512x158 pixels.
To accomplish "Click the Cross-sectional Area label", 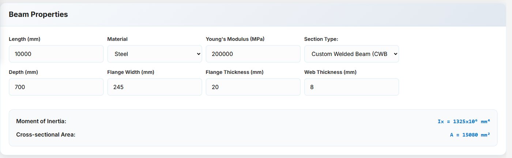I will [46, 135].
